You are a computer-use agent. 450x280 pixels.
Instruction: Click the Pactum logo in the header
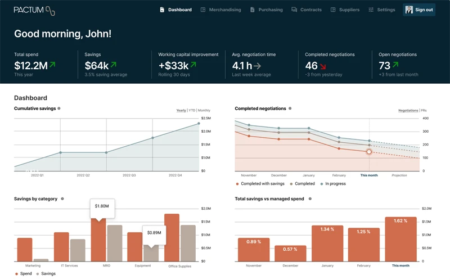click(34, 10)
